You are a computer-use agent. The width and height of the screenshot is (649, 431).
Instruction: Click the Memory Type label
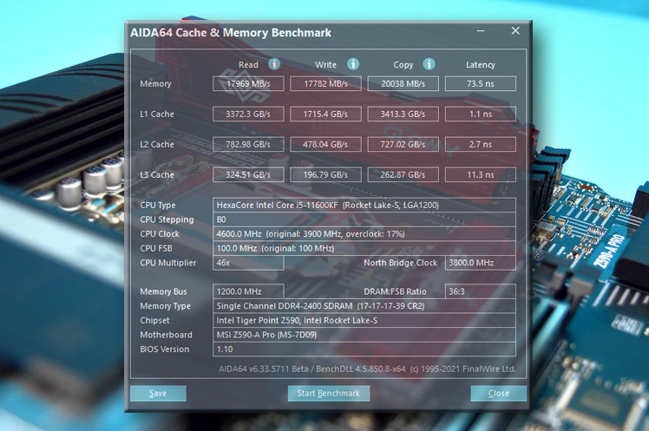165,306
